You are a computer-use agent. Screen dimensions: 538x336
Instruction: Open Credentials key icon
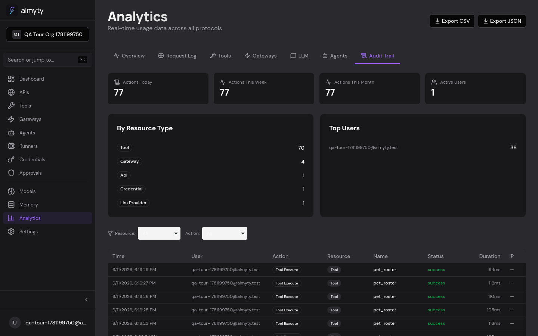11,159
